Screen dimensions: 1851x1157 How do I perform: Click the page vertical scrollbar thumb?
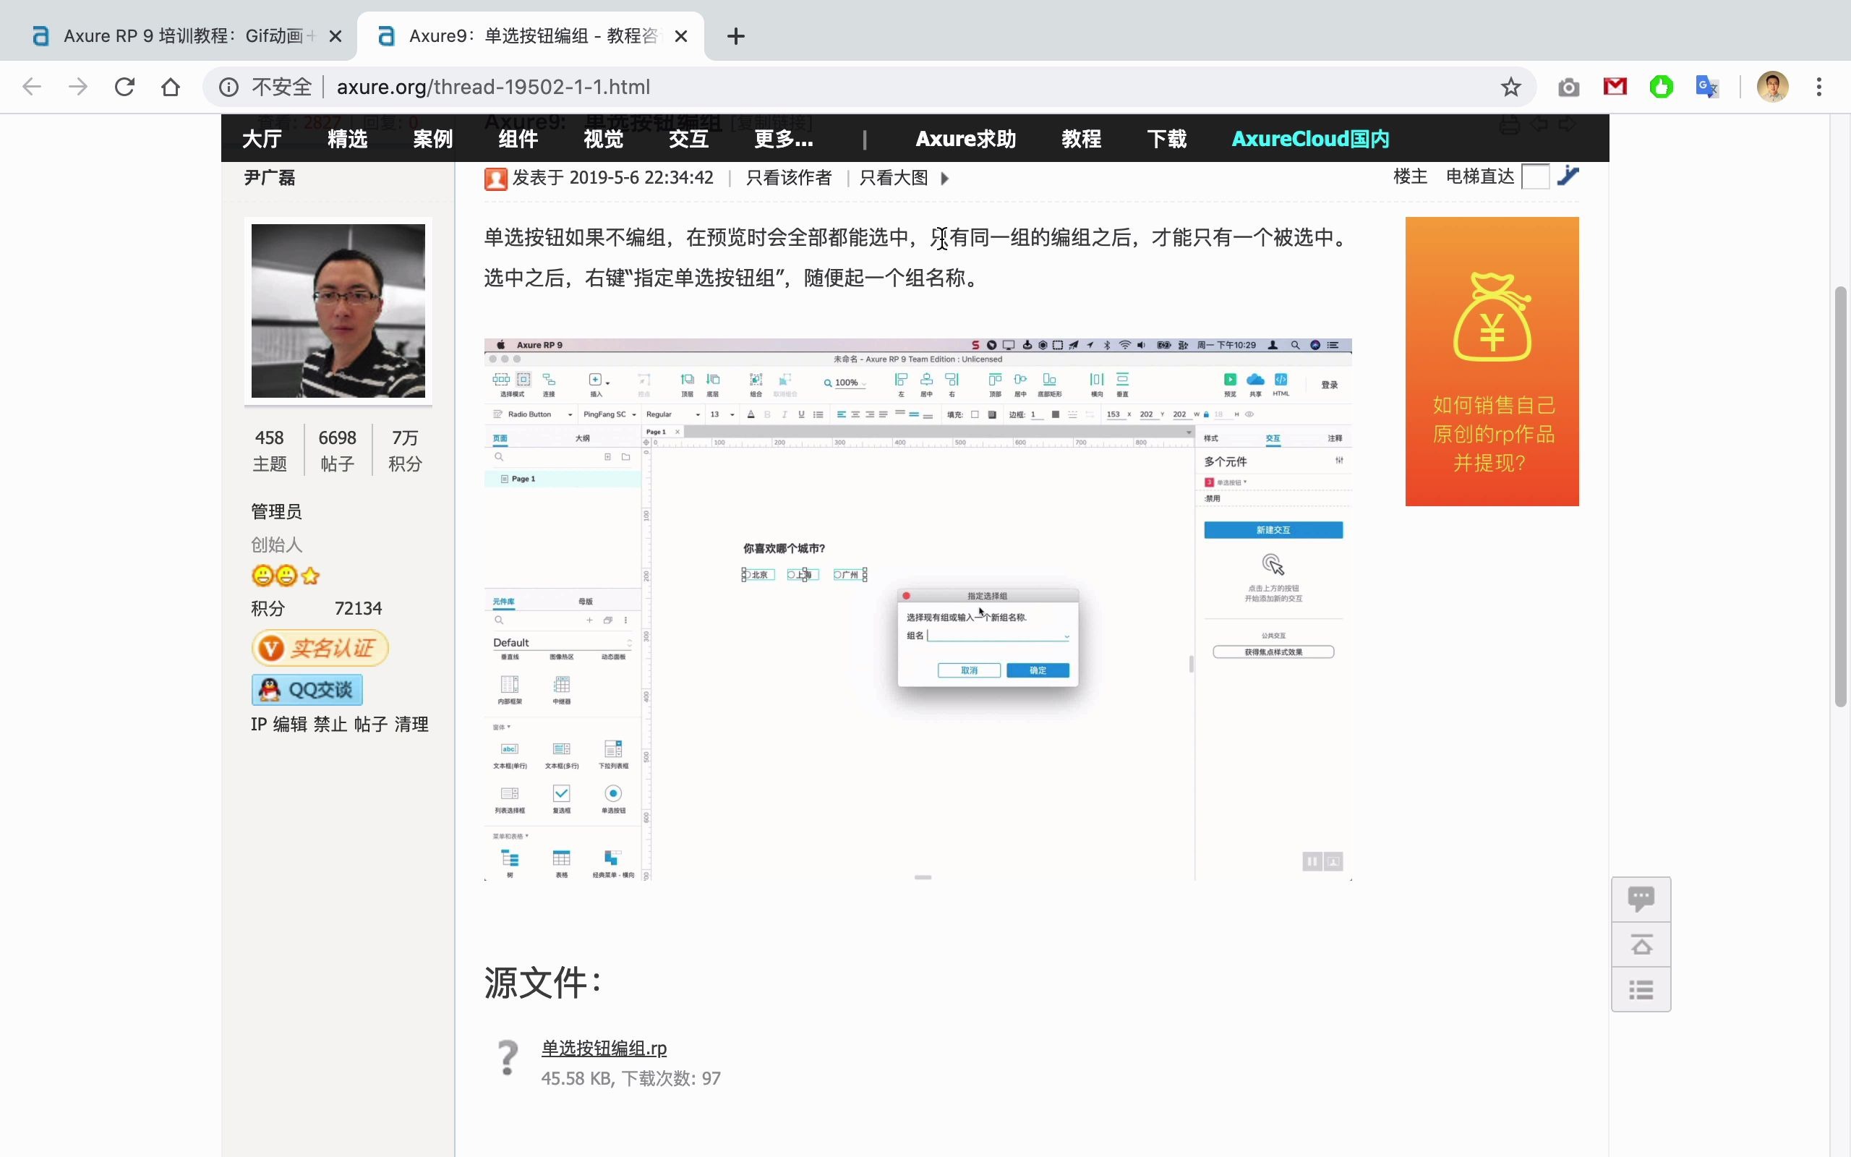pos(1840,498)
